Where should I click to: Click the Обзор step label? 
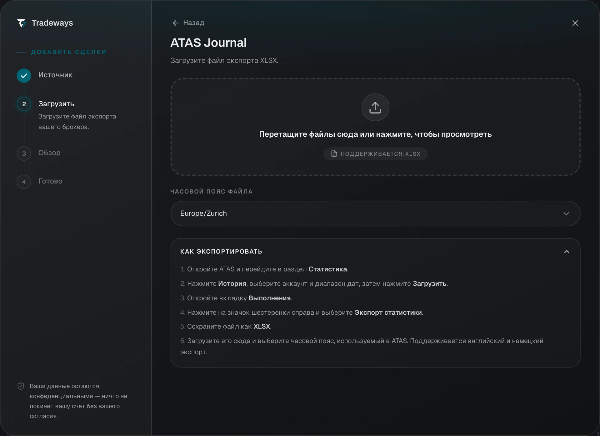49,153
